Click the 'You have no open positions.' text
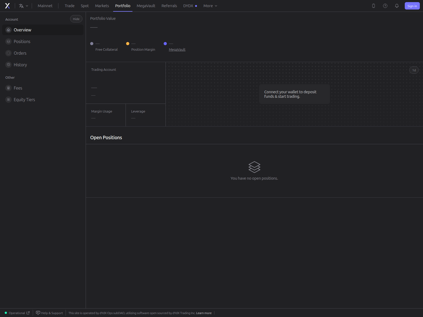The image size is (423, 317). click(x=254, y=178)
